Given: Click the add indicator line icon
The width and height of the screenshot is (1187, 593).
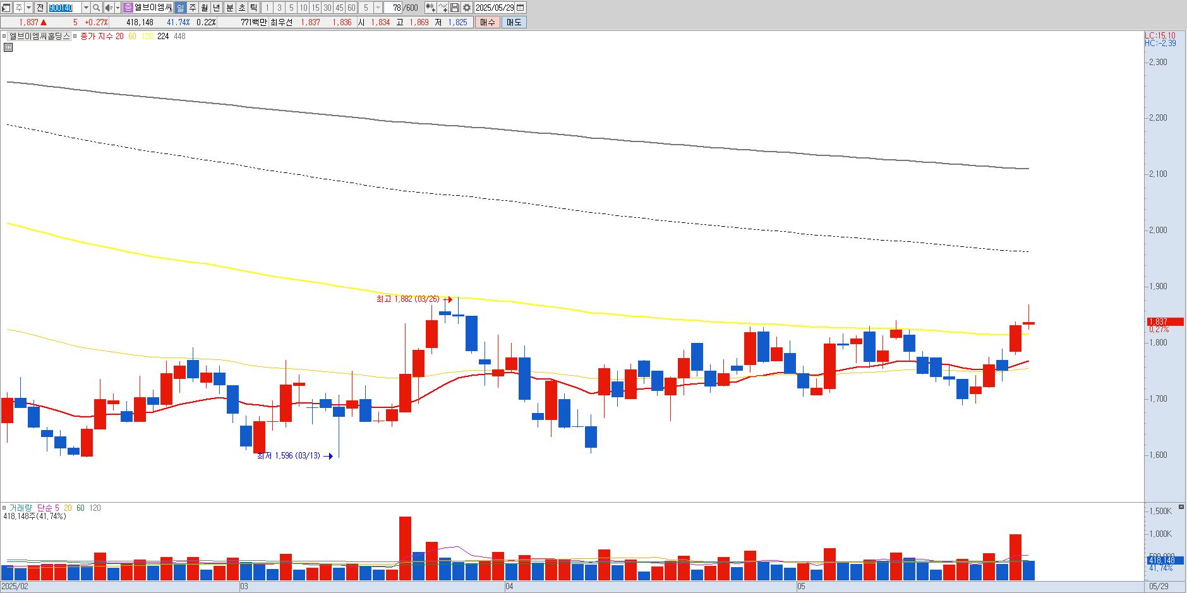Looking at the screenshot, I should 443,8.
